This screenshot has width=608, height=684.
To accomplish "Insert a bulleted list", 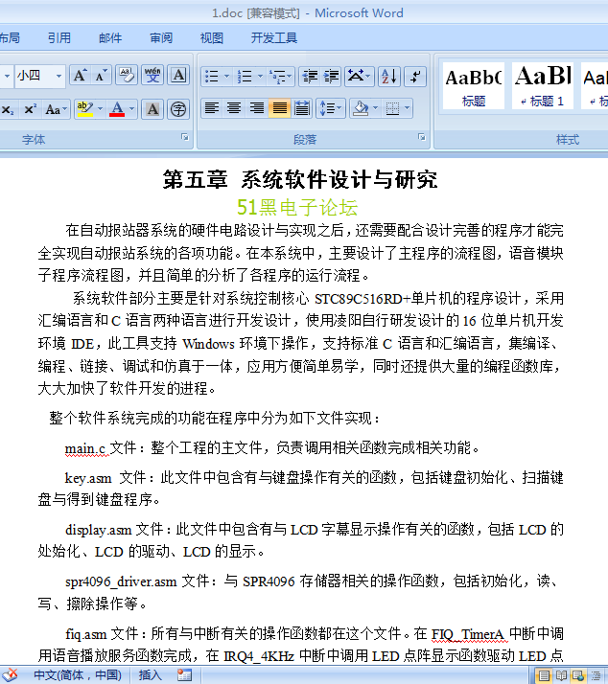I will [212, 77].
